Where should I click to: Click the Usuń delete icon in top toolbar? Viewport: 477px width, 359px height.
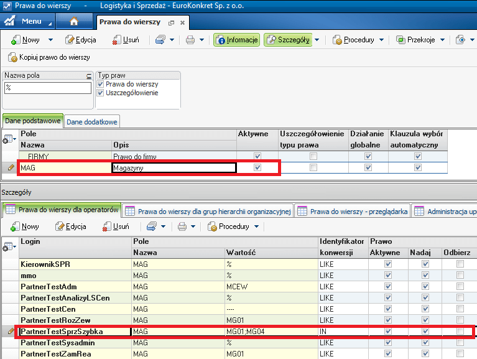pos(117,40)
